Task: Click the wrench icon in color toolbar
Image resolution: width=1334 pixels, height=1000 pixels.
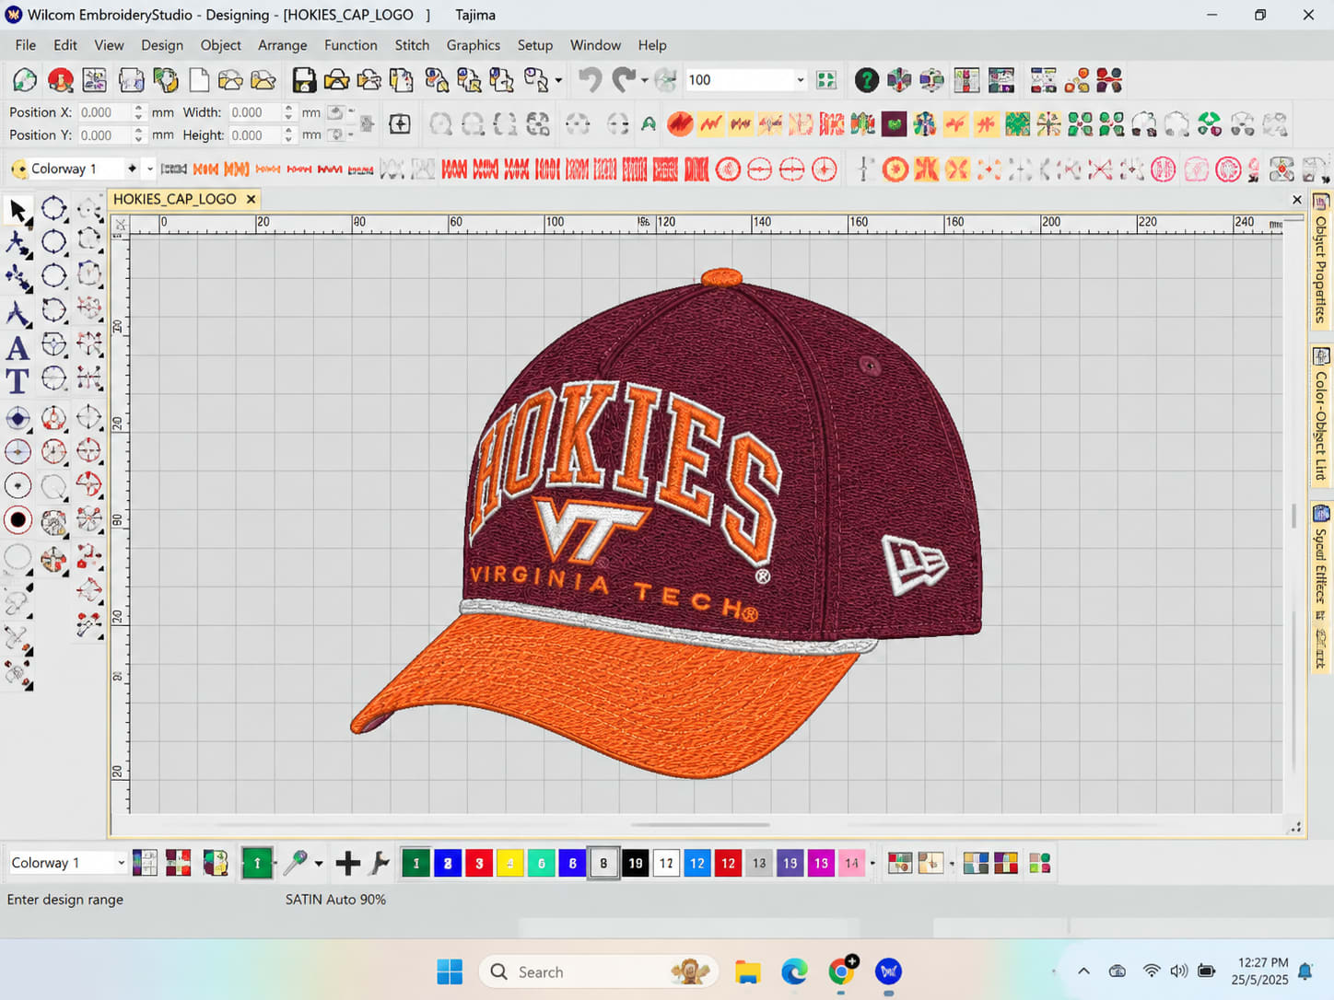Action: 380,863
